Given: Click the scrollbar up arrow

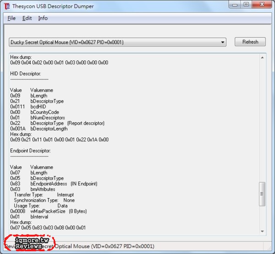Looking at the screenshot, I should coord(262,57).
